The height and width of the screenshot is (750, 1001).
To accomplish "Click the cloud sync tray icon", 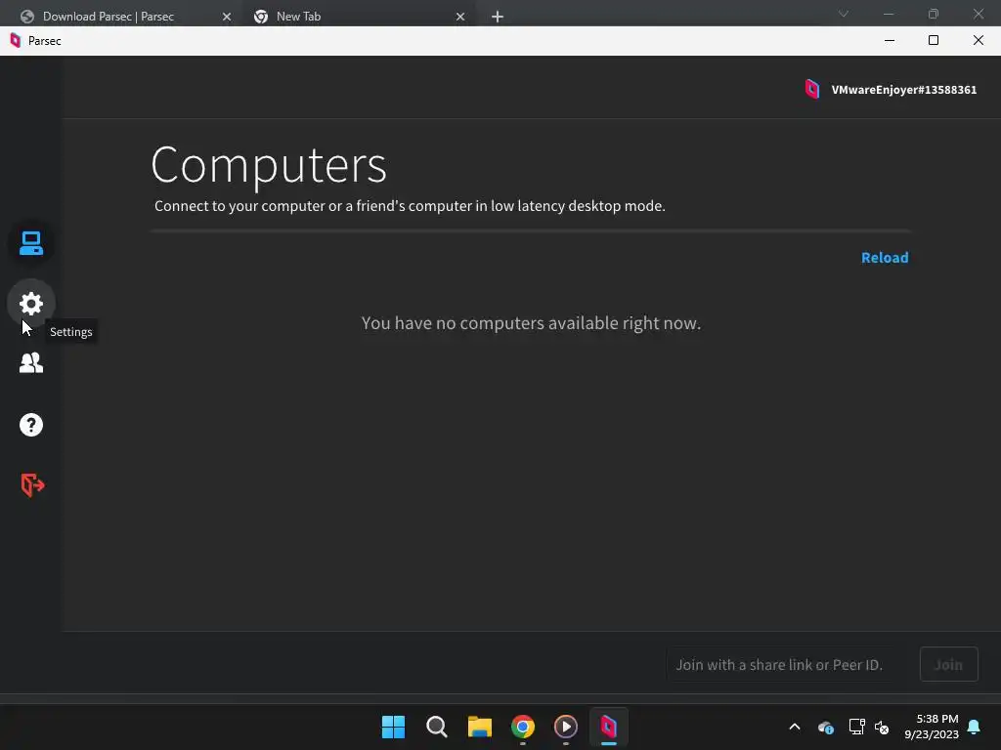I will click(825, 727).
